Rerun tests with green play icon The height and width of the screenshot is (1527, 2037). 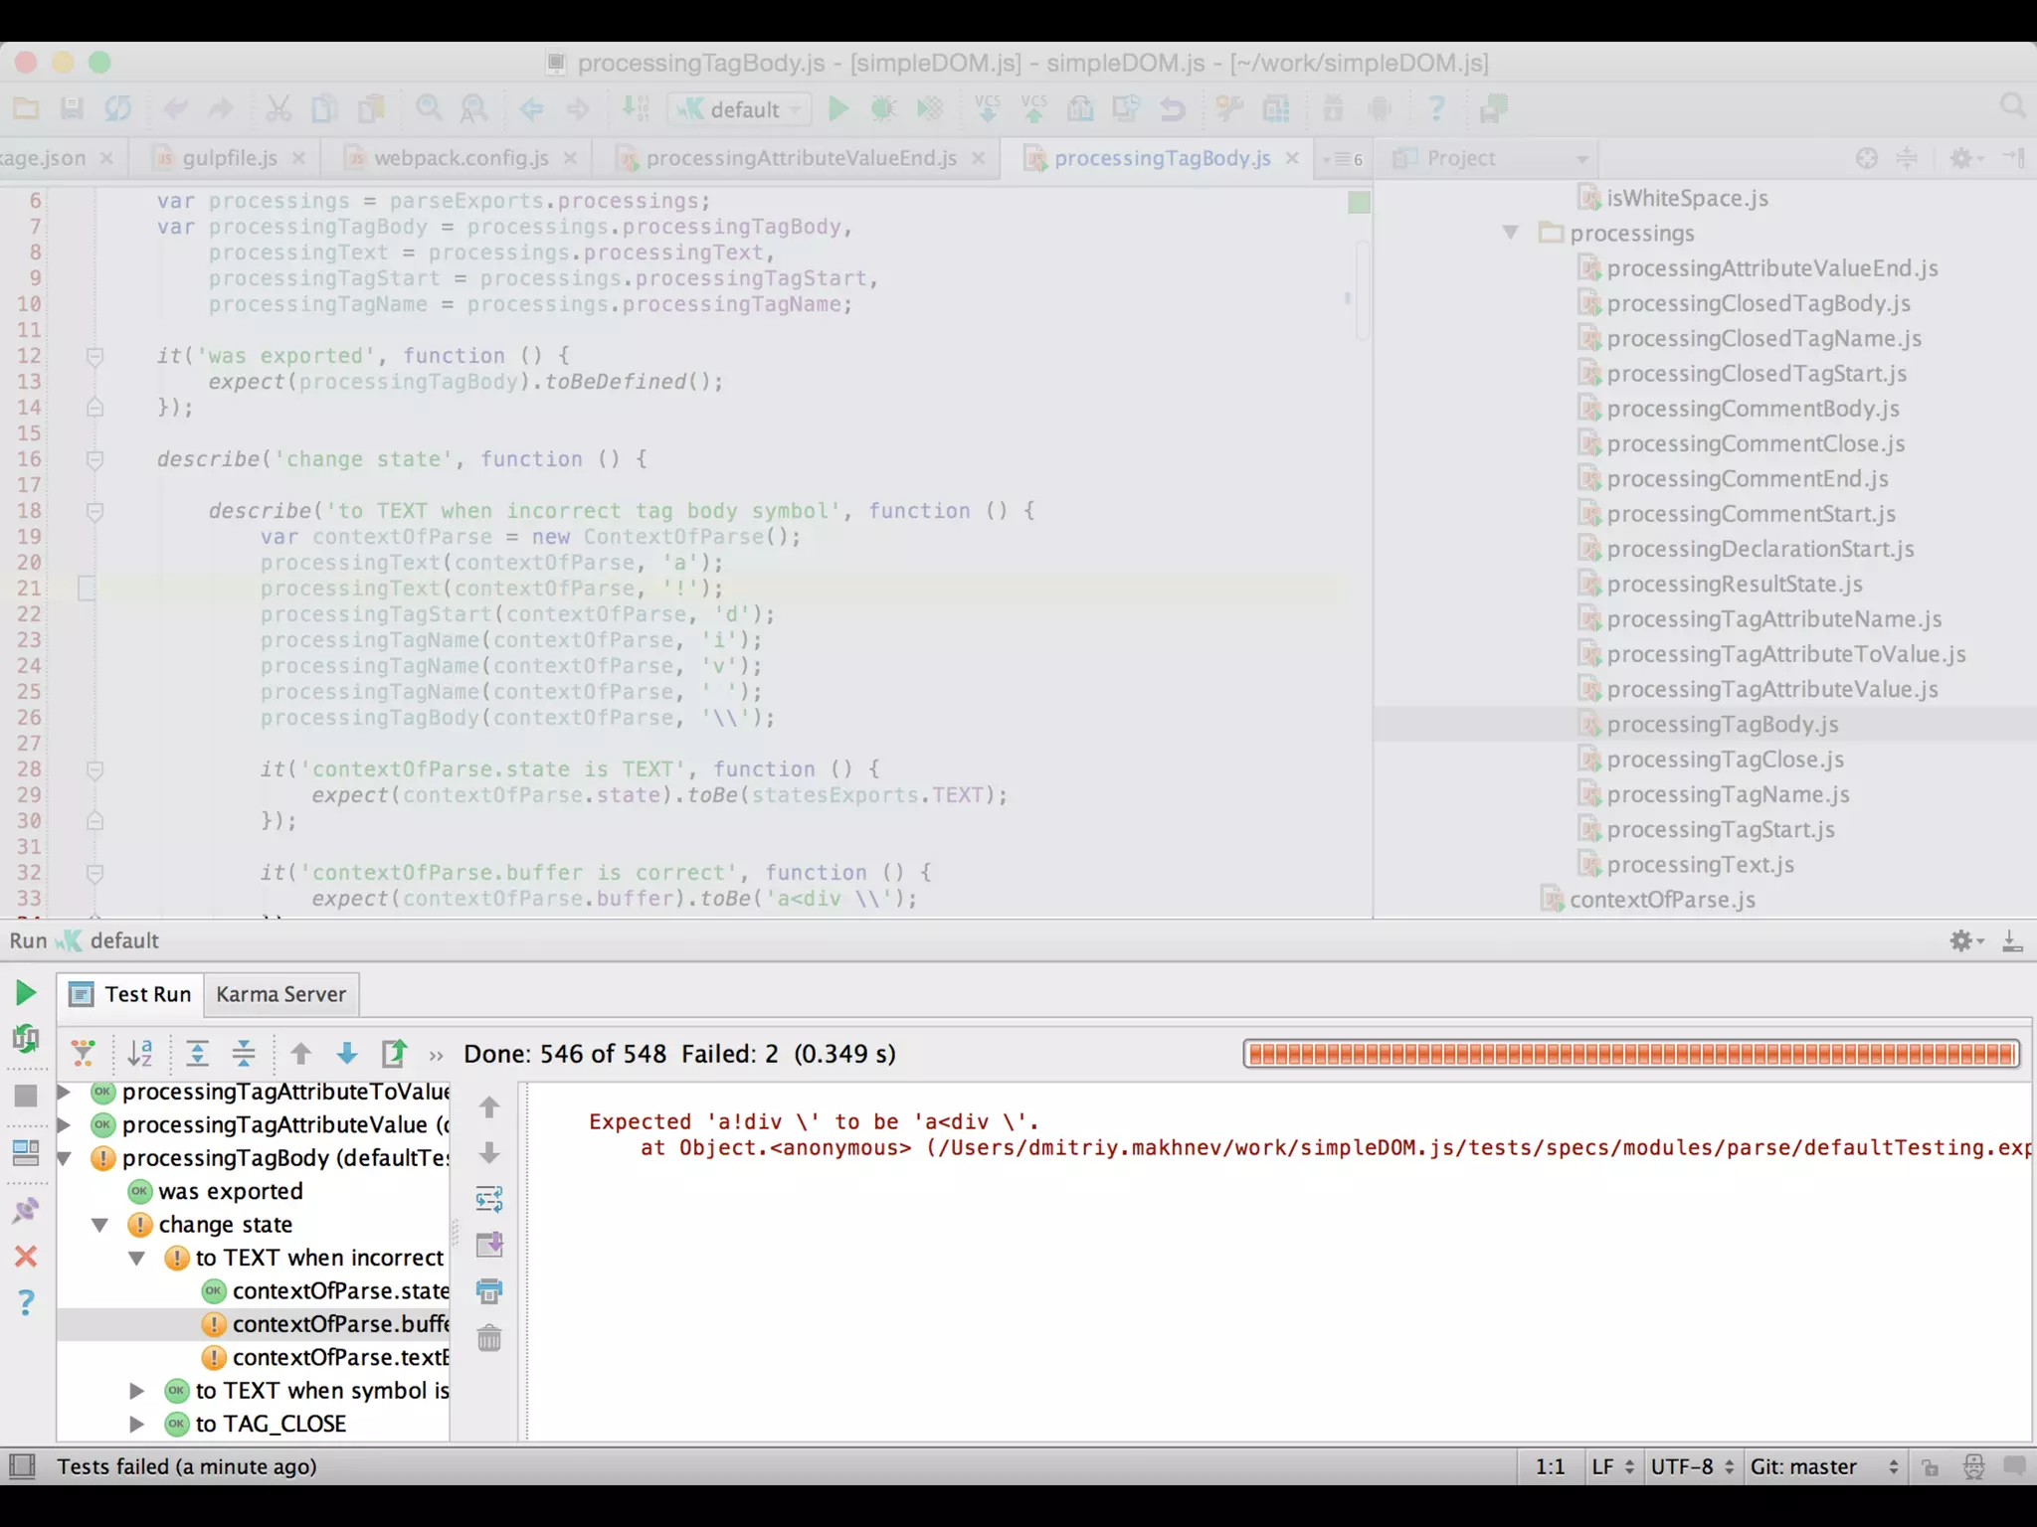[x=26, y=992]
